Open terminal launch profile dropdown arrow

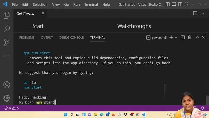pos(176,38)
